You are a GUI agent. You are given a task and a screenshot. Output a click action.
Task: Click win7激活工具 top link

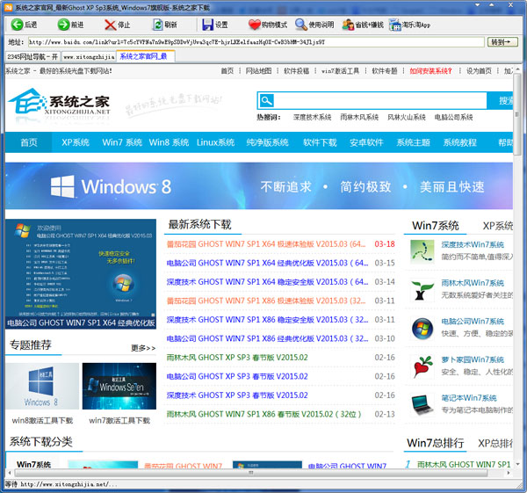pos(340,71)
